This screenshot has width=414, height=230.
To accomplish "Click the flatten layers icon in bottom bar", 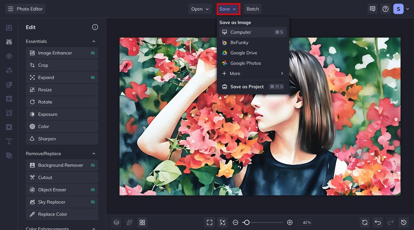I will [129, 223].
